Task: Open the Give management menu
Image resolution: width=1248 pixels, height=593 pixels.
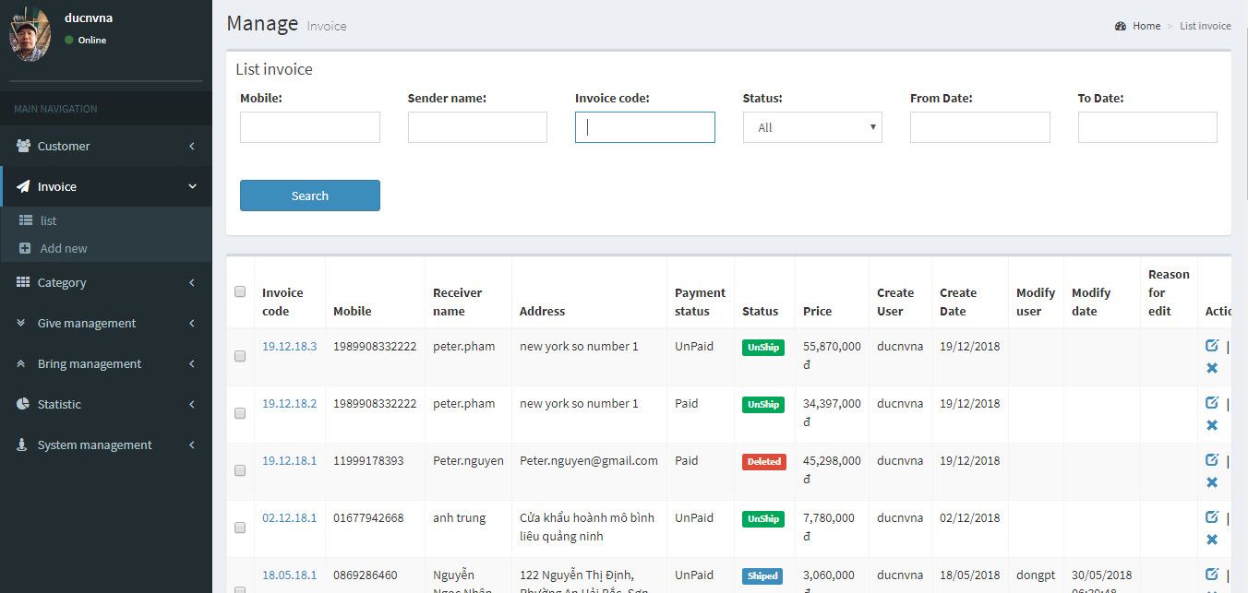Action: [87, 323]
